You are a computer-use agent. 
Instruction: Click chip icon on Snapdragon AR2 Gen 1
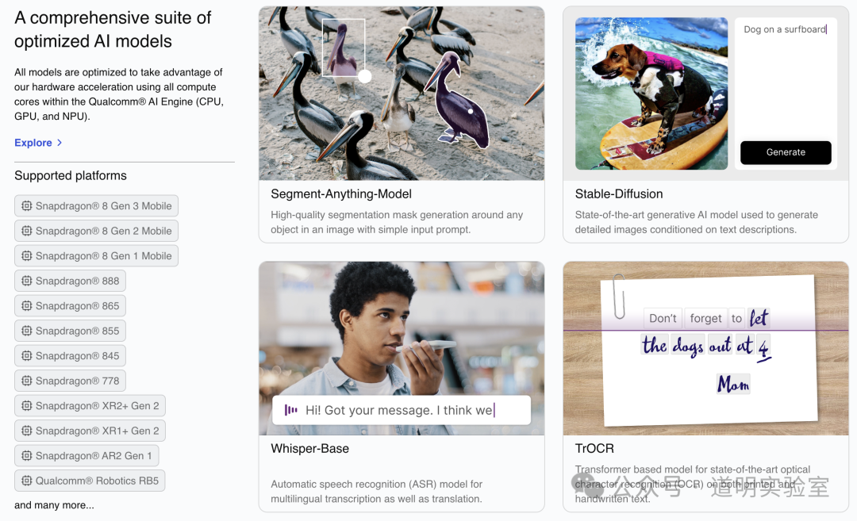[x=27, y=456]
